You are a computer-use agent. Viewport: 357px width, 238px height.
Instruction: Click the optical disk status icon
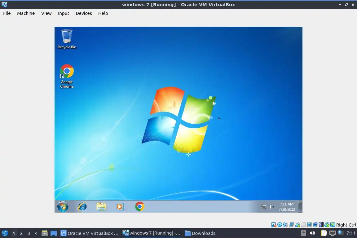pos(280,225)
